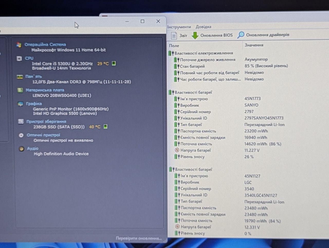Open the Інструменти menu
The image size is (329, 248).
click(179, 27)
